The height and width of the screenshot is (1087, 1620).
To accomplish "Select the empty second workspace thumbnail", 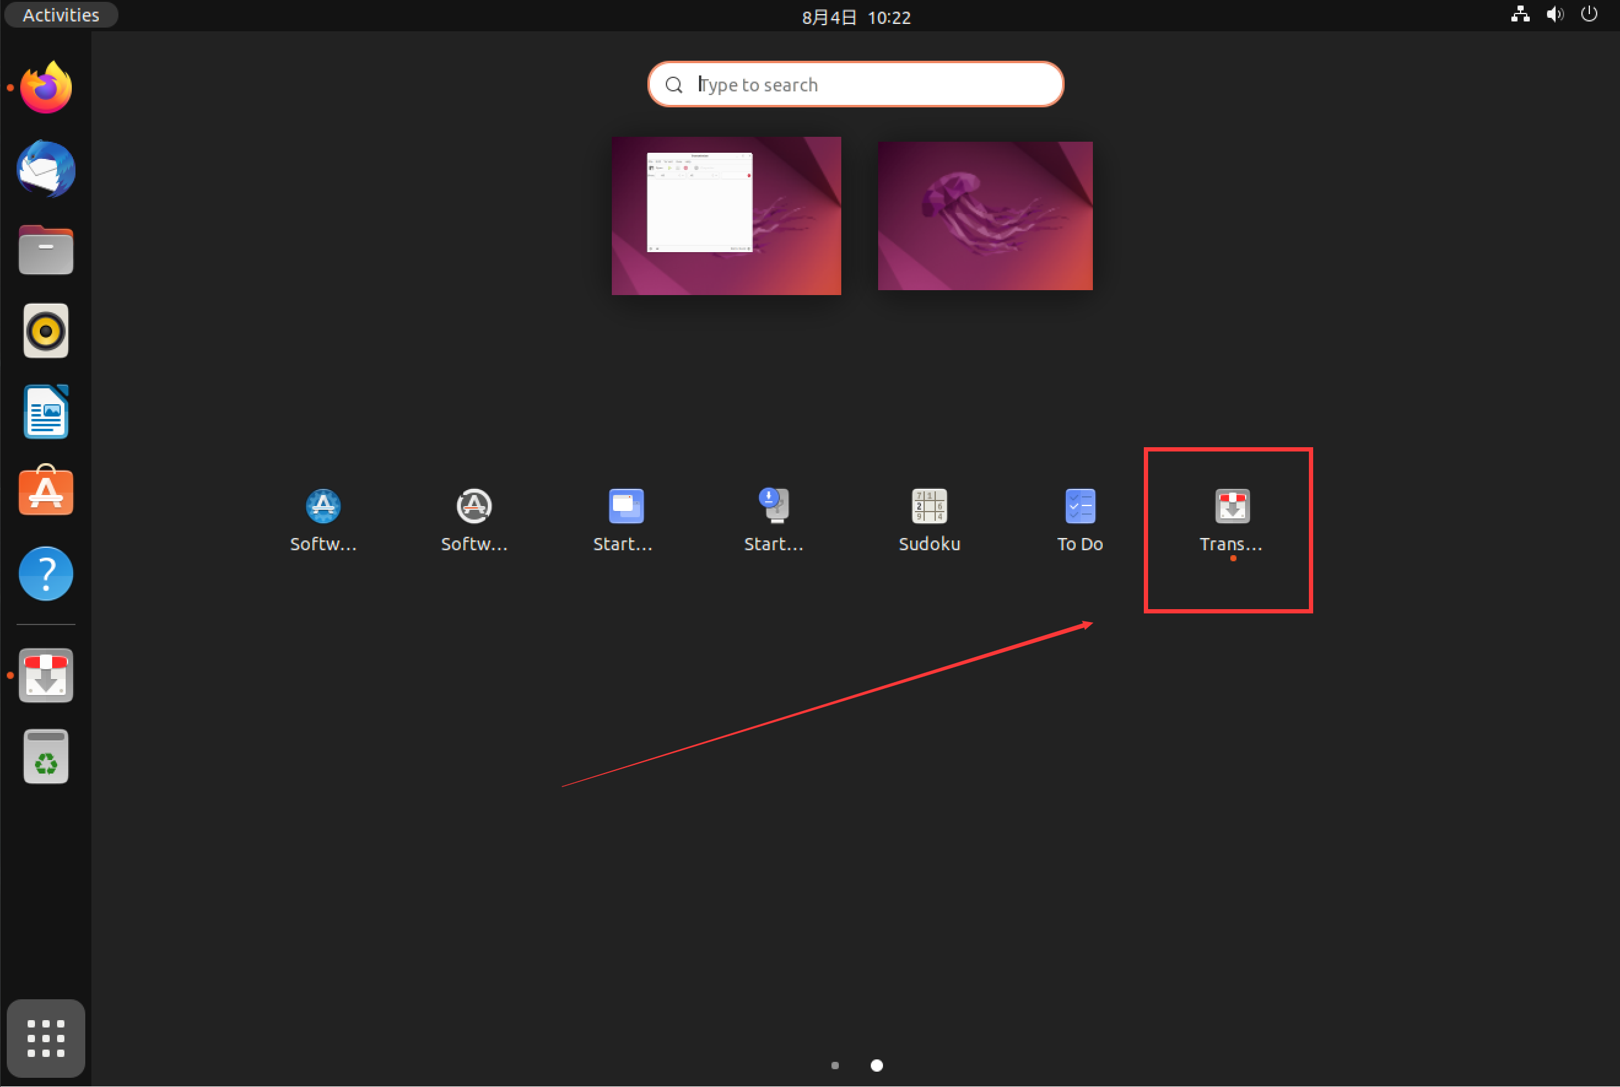I will point(985,215).
